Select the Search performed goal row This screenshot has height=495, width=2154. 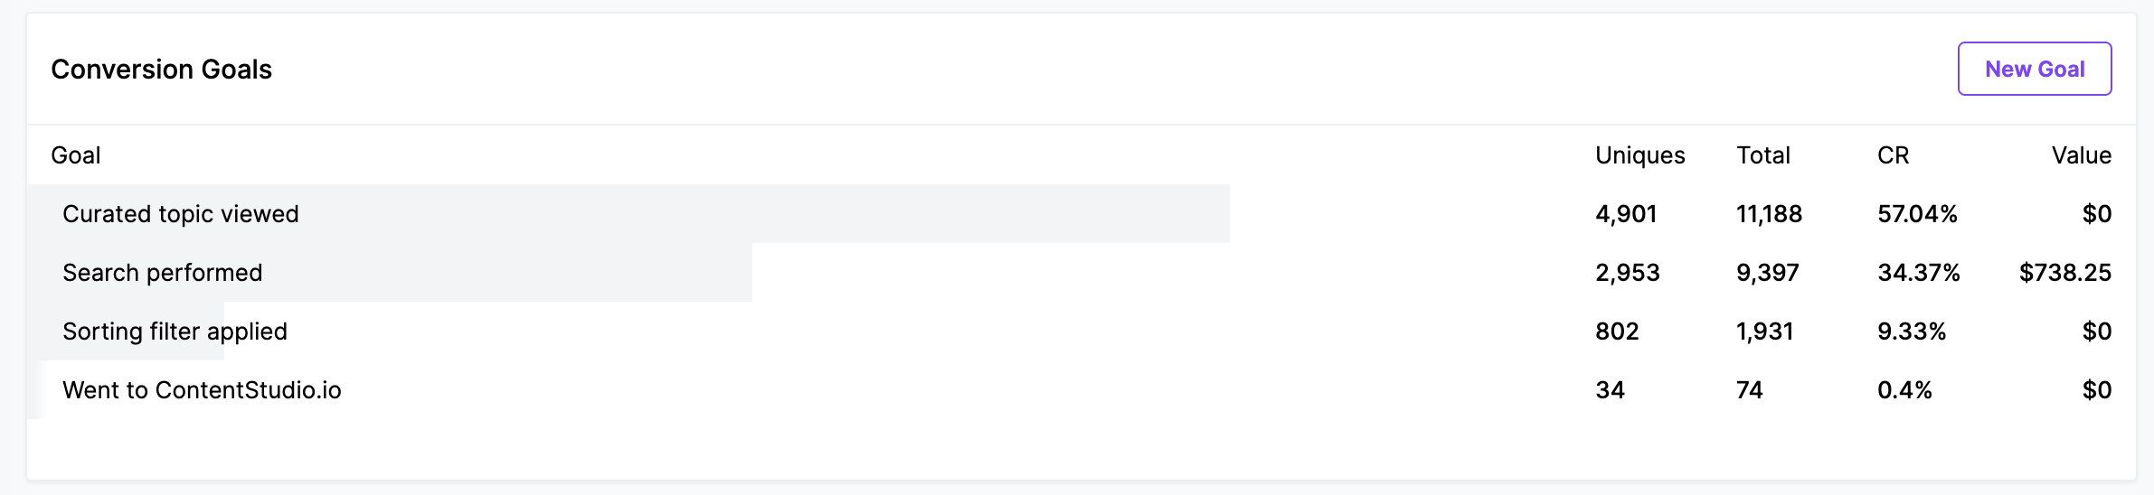163,273
